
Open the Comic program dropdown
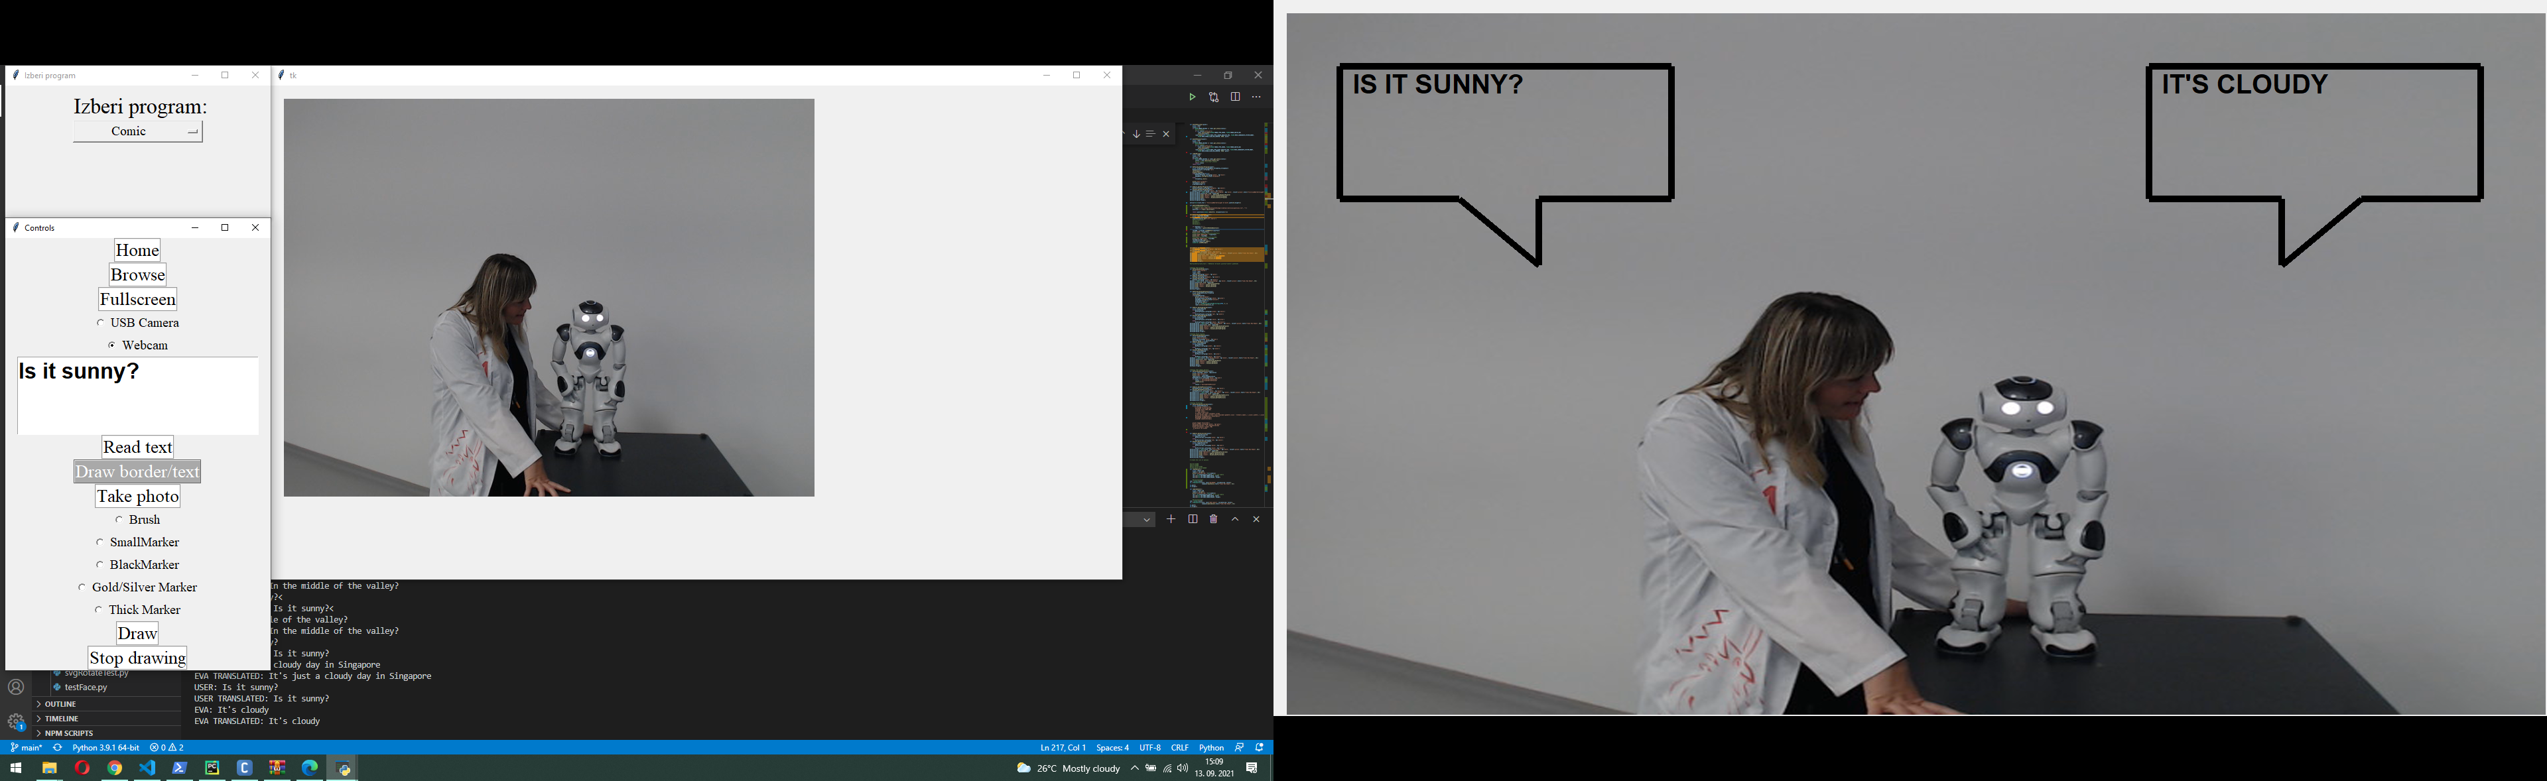click(x=137, y=131)
